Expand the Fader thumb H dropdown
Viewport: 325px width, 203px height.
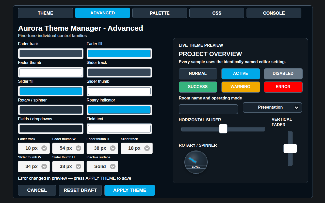pyautogui.click(x=102, y=148)
